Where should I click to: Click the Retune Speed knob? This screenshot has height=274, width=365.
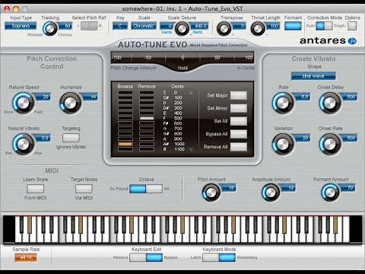click(23, 103)
